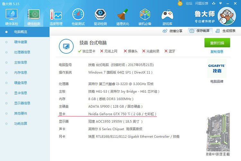
Task: Click the 鲁大师 5.15 window title
Action: click(11, 4)
